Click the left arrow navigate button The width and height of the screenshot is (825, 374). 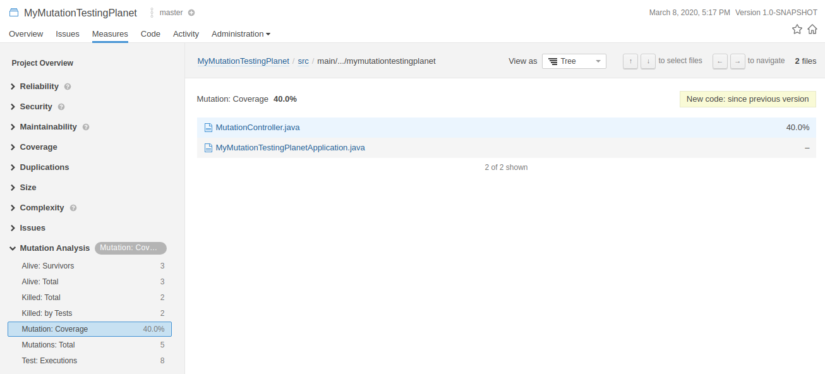tap(720, 61)
